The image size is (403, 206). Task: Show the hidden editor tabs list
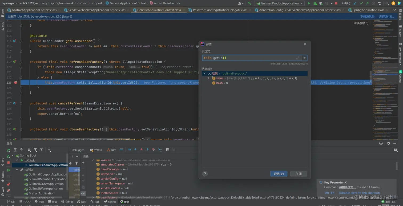pyautogui.click(x=395, y=10)
